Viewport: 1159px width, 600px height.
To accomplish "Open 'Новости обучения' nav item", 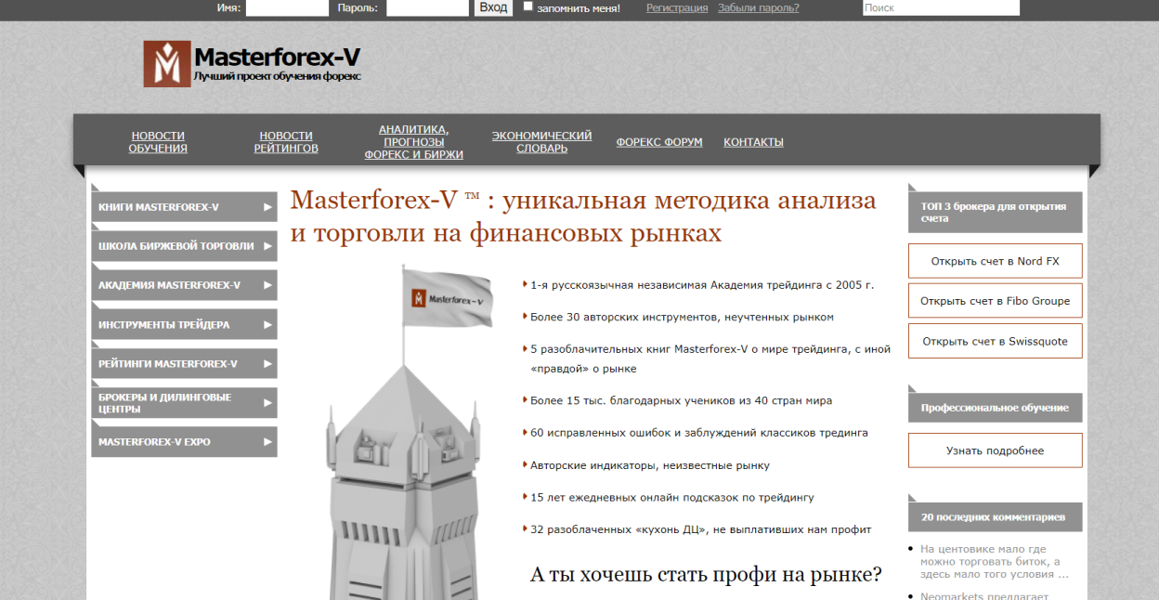I will [158, 142].
